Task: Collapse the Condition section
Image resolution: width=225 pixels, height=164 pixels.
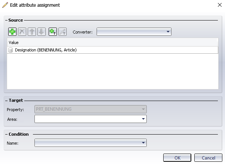Action: point(6,135)
